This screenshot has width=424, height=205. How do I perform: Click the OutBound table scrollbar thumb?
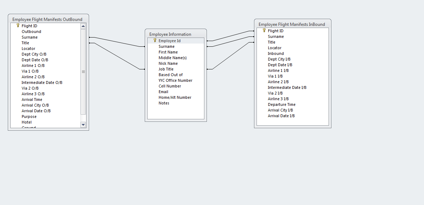[x=83, y=72]
